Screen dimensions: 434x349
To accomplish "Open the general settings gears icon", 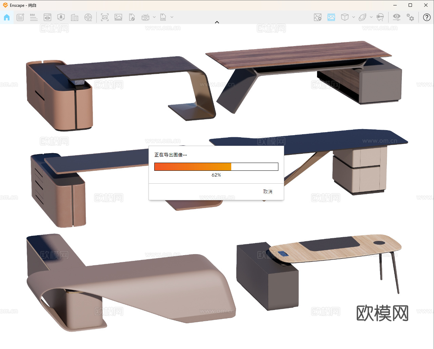I will [410, 17].
